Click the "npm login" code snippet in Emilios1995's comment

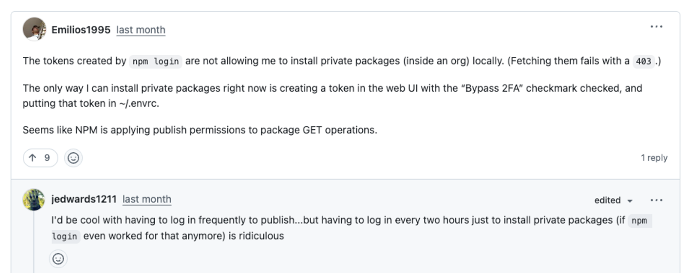[x=156, y=62]
